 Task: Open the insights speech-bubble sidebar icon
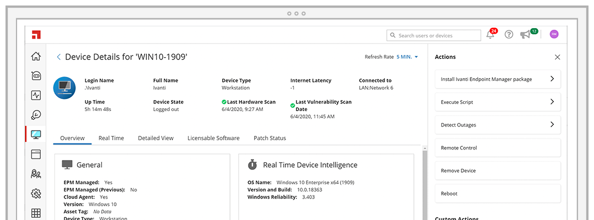pyautogui.click(x=36, y=115)
